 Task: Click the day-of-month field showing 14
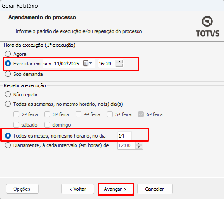pos(124,136)
